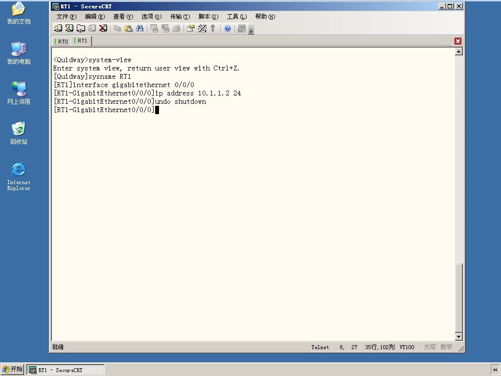Click the 回收站 recycle bin icon
Viewport: 501px width, 376px height.
pyautogui.click(x=19, y=133)
